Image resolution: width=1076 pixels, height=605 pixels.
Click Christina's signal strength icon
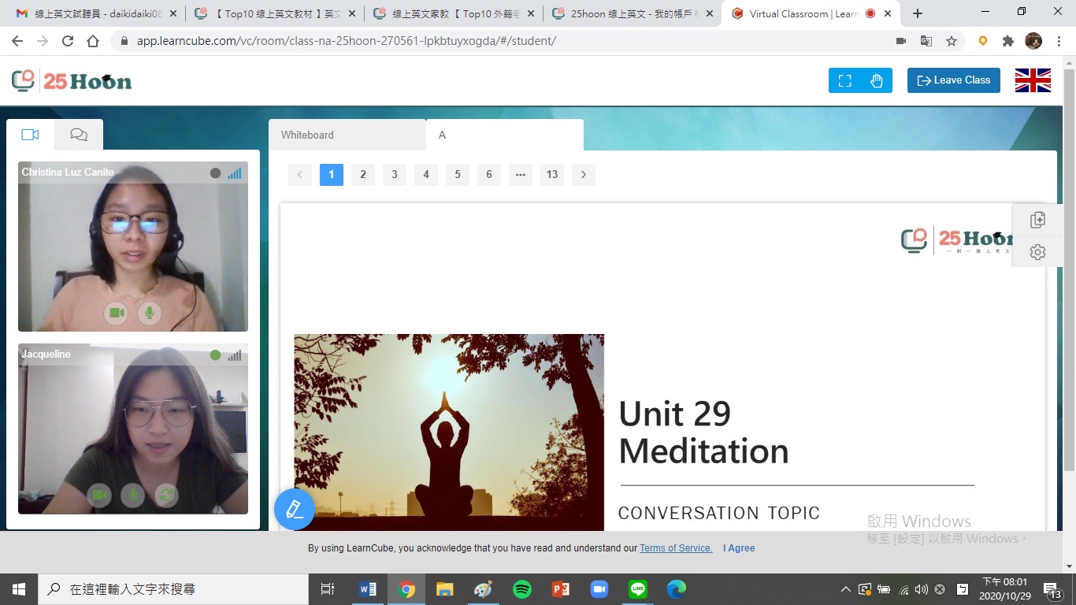pos(234,173)
